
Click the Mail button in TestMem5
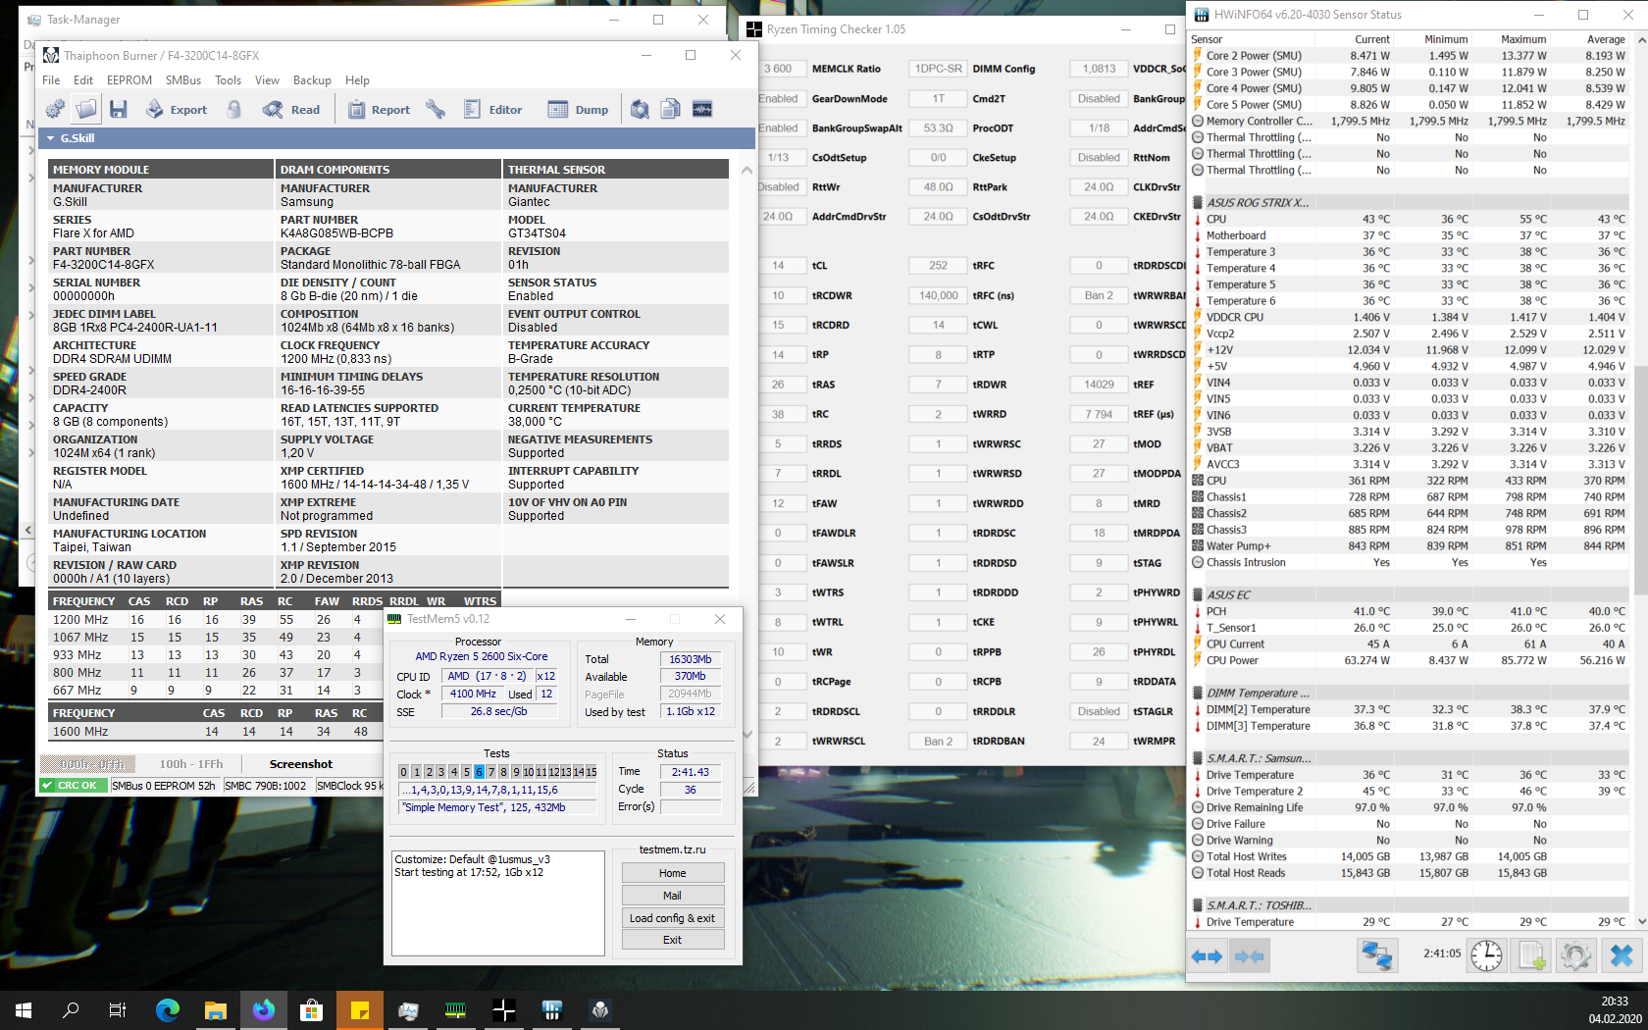click(x=673, y=896)
